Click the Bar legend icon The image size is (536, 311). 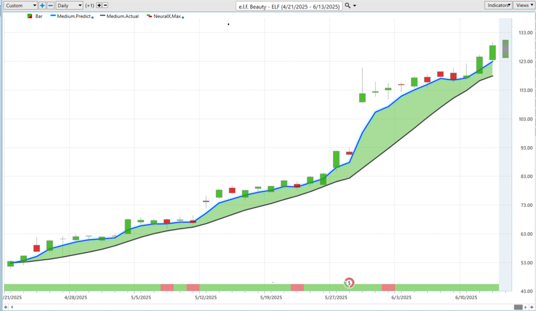tap(30, 16)
